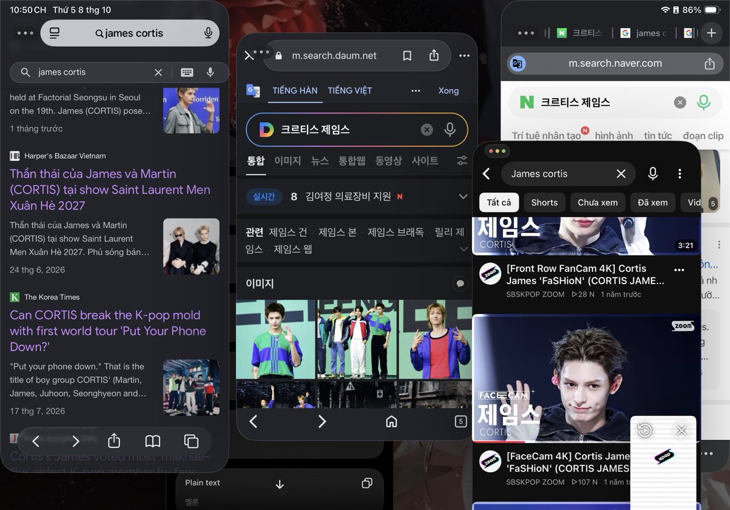Select the TIẾNG HÀN translation tab
The image size is (730, 510).
(x=295, y=91)
